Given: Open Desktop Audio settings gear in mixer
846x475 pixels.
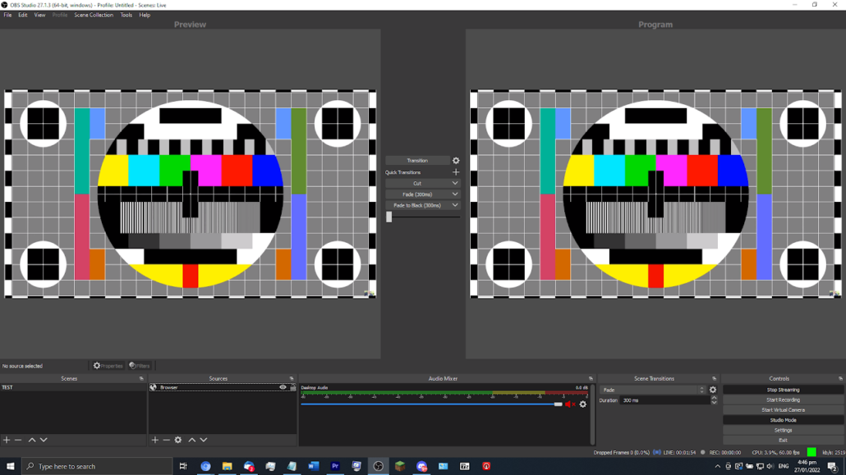Looking at the screenshot, I should pos(583,404).
